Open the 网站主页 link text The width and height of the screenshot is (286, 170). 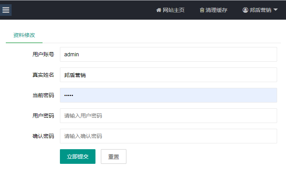(174, 10)
